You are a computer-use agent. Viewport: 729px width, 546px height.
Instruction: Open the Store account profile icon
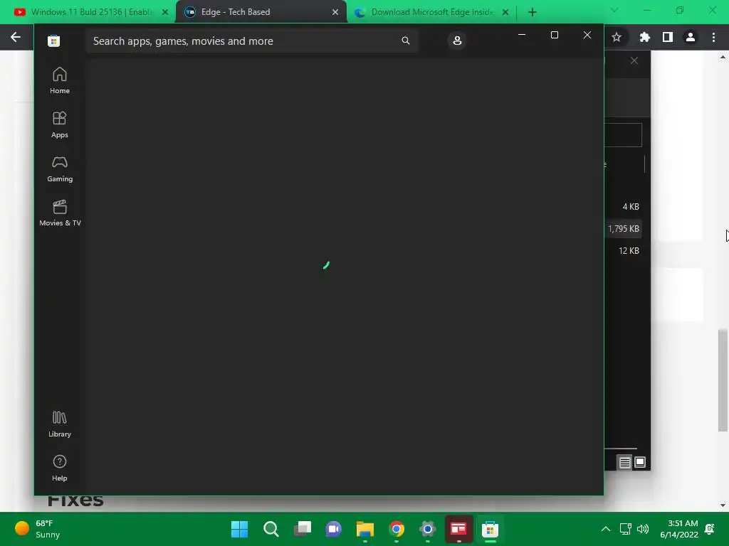coord(457,41)
